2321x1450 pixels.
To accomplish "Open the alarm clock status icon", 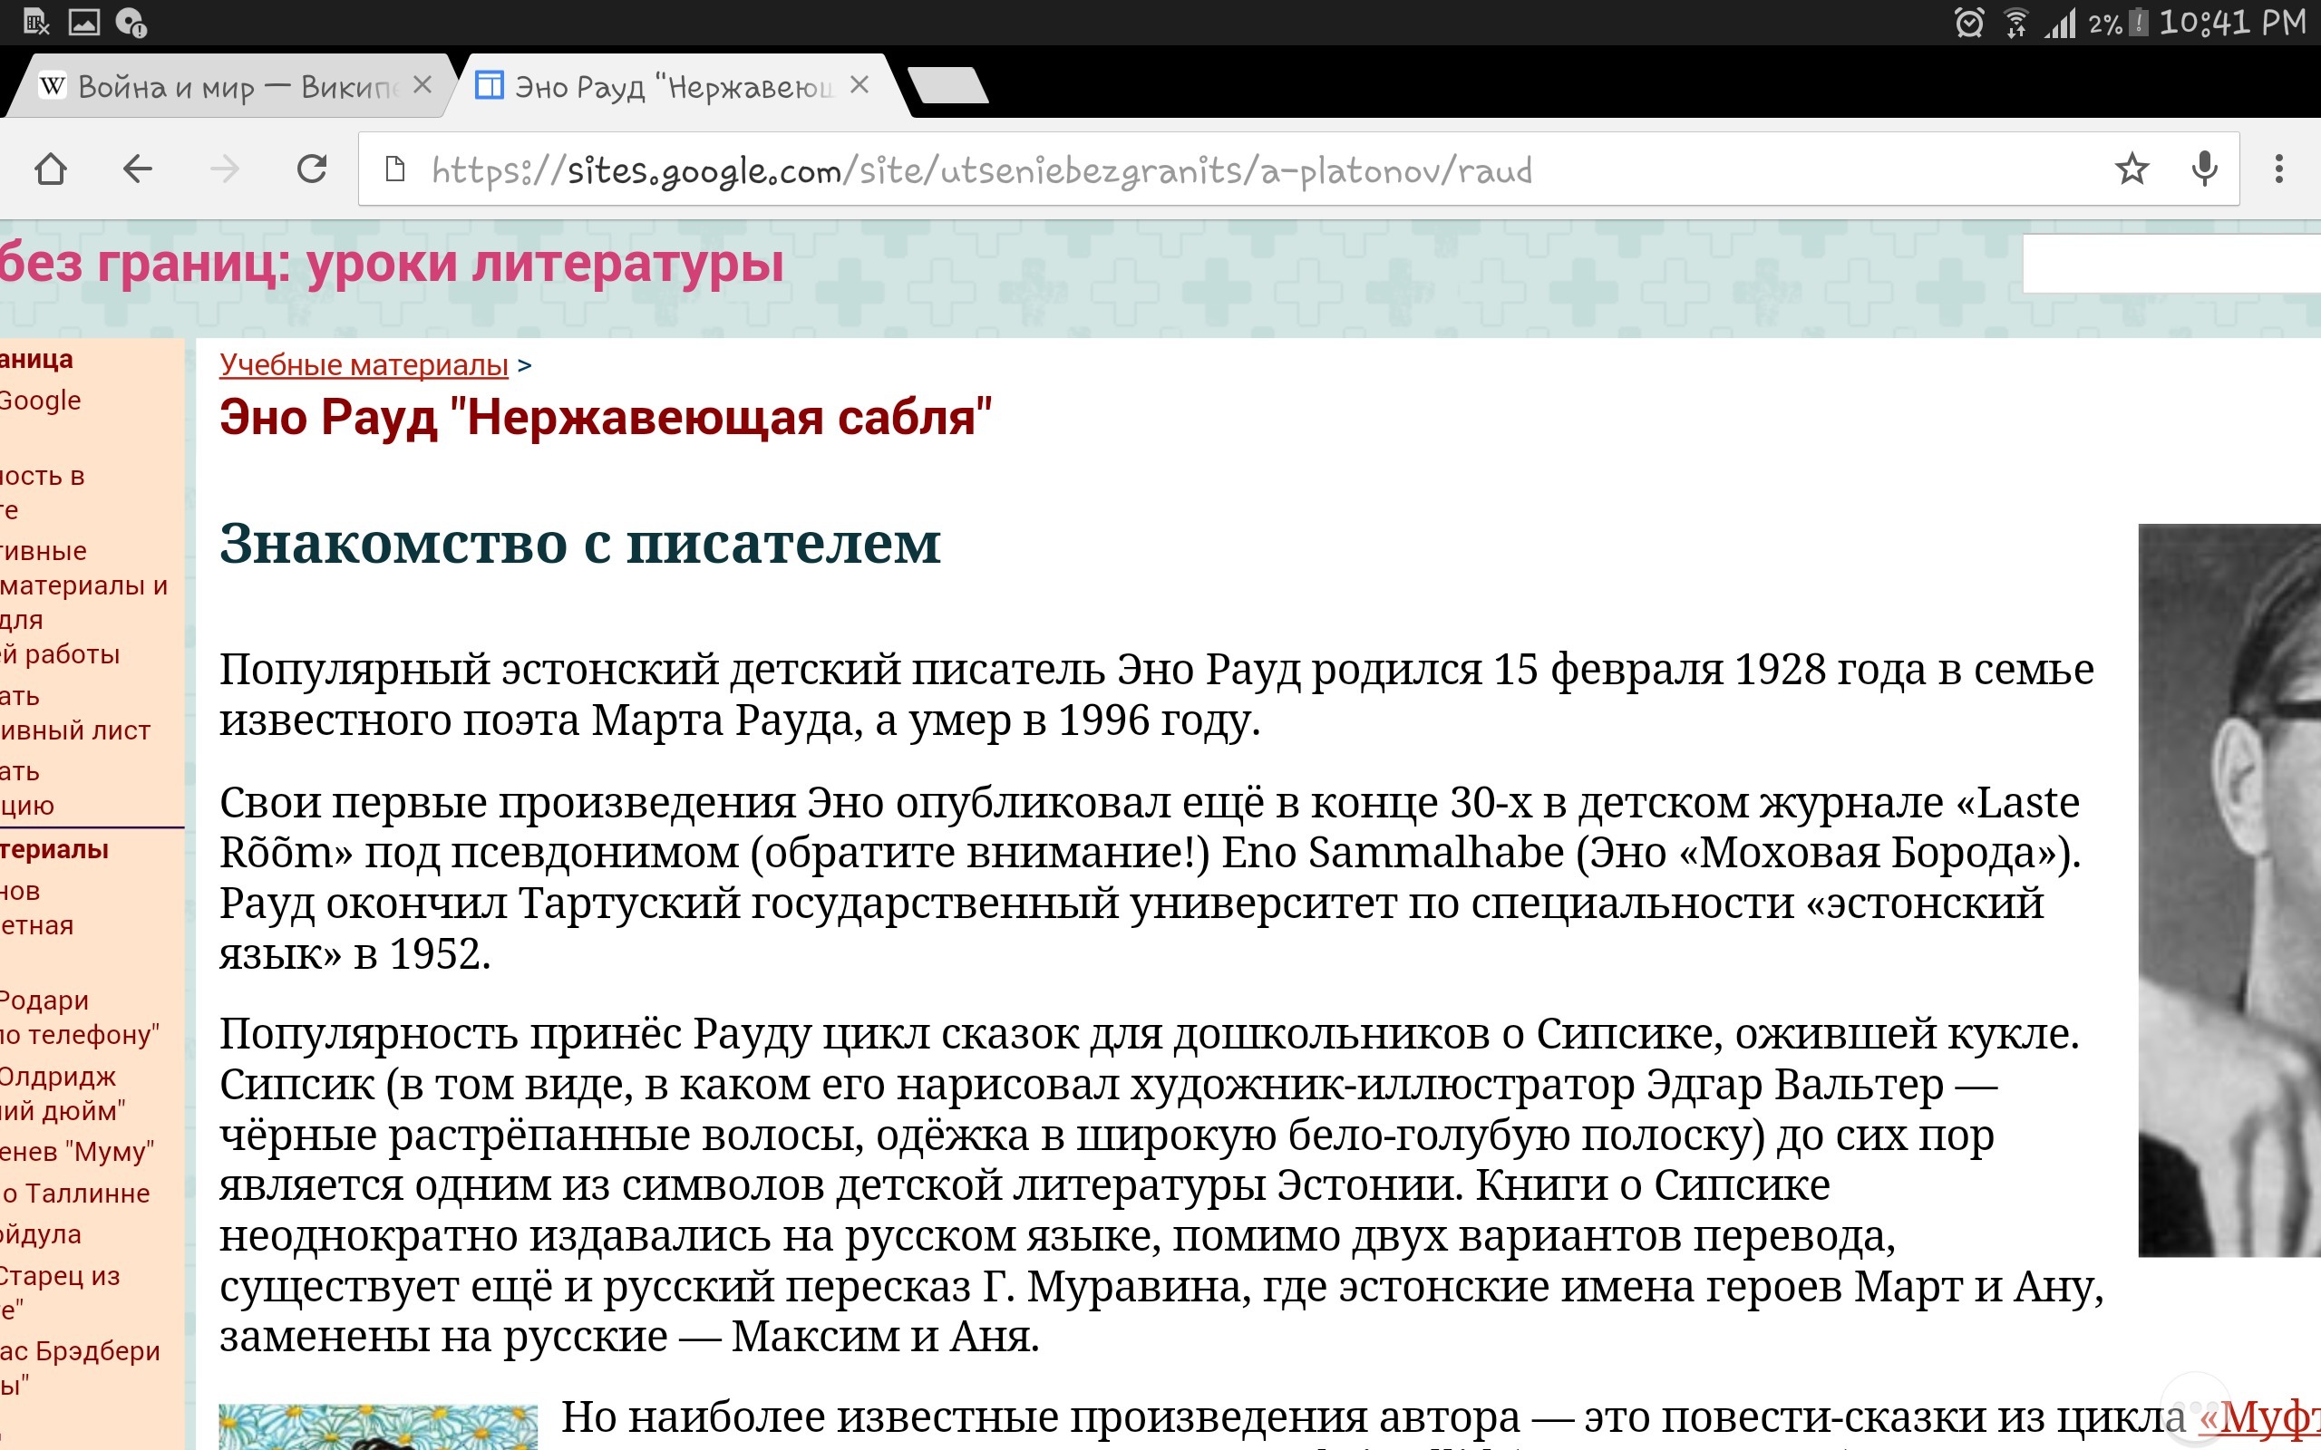I will click(1969, 23).
